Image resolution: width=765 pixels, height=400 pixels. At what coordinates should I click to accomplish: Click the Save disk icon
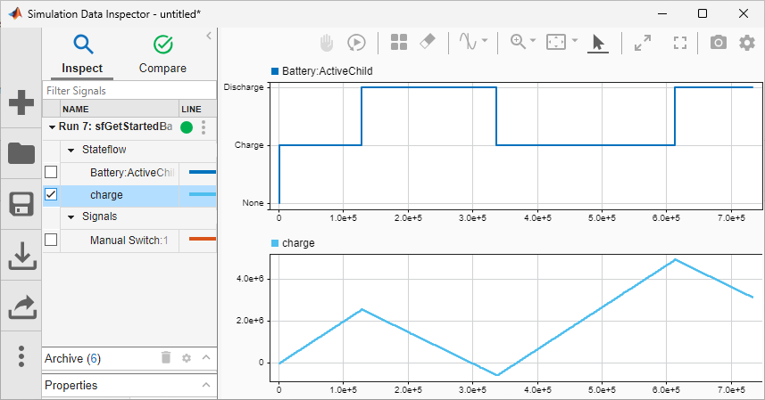(21, 204)
